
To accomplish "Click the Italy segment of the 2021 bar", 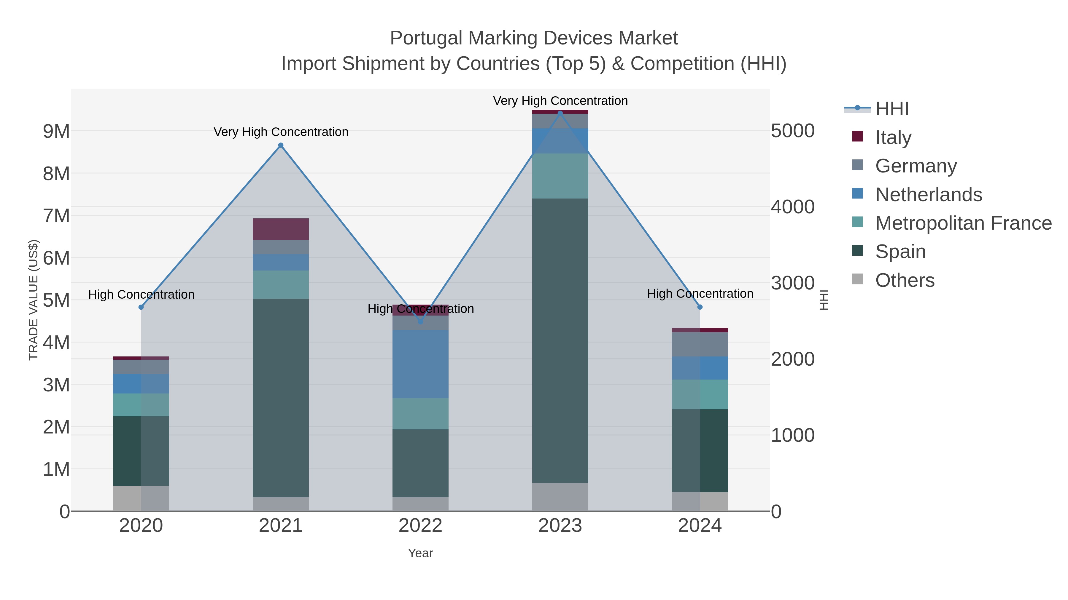I will (x=281, y=229).
